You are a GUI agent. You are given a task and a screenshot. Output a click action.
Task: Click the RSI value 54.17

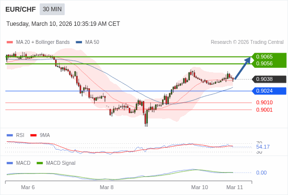click(263, 147)
